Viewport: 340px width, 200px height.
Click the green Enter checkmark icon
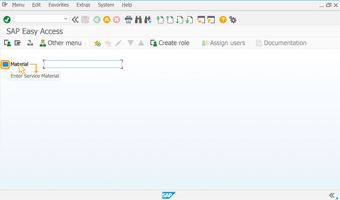[7, 20]
